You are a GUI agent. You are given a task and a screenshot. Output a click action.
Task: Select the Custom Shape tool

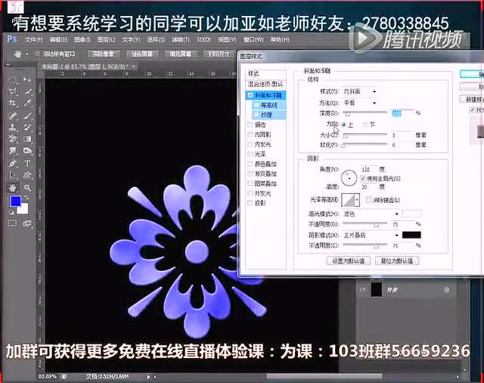click(27, 175)
